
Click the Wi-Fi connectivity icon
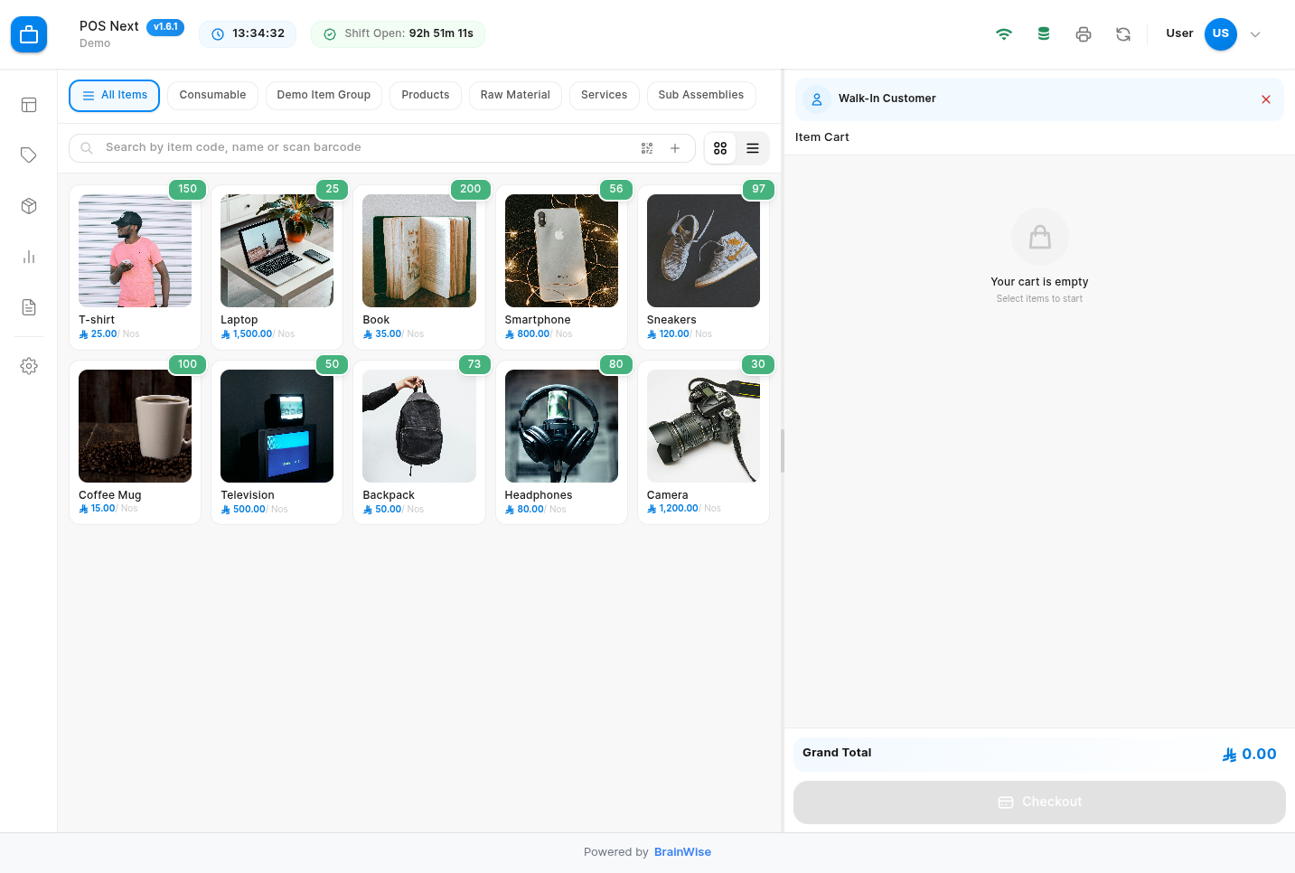(1003, 34)
